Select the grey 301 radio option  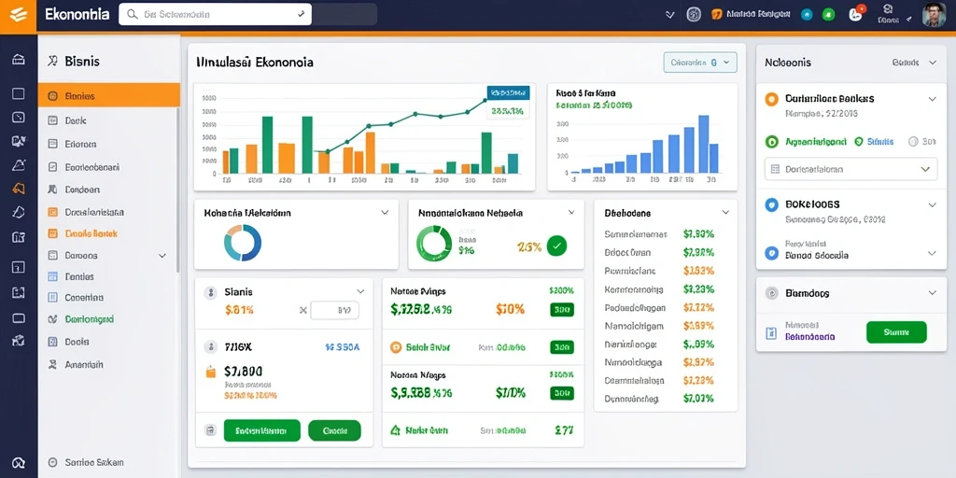point(913,142)
